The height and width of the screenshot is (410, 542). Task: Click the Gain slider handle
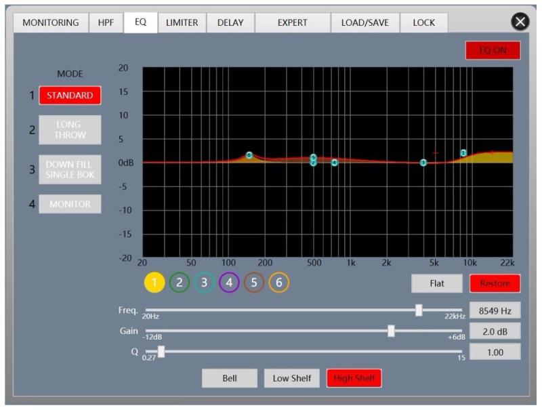click(x=391, y=331)
